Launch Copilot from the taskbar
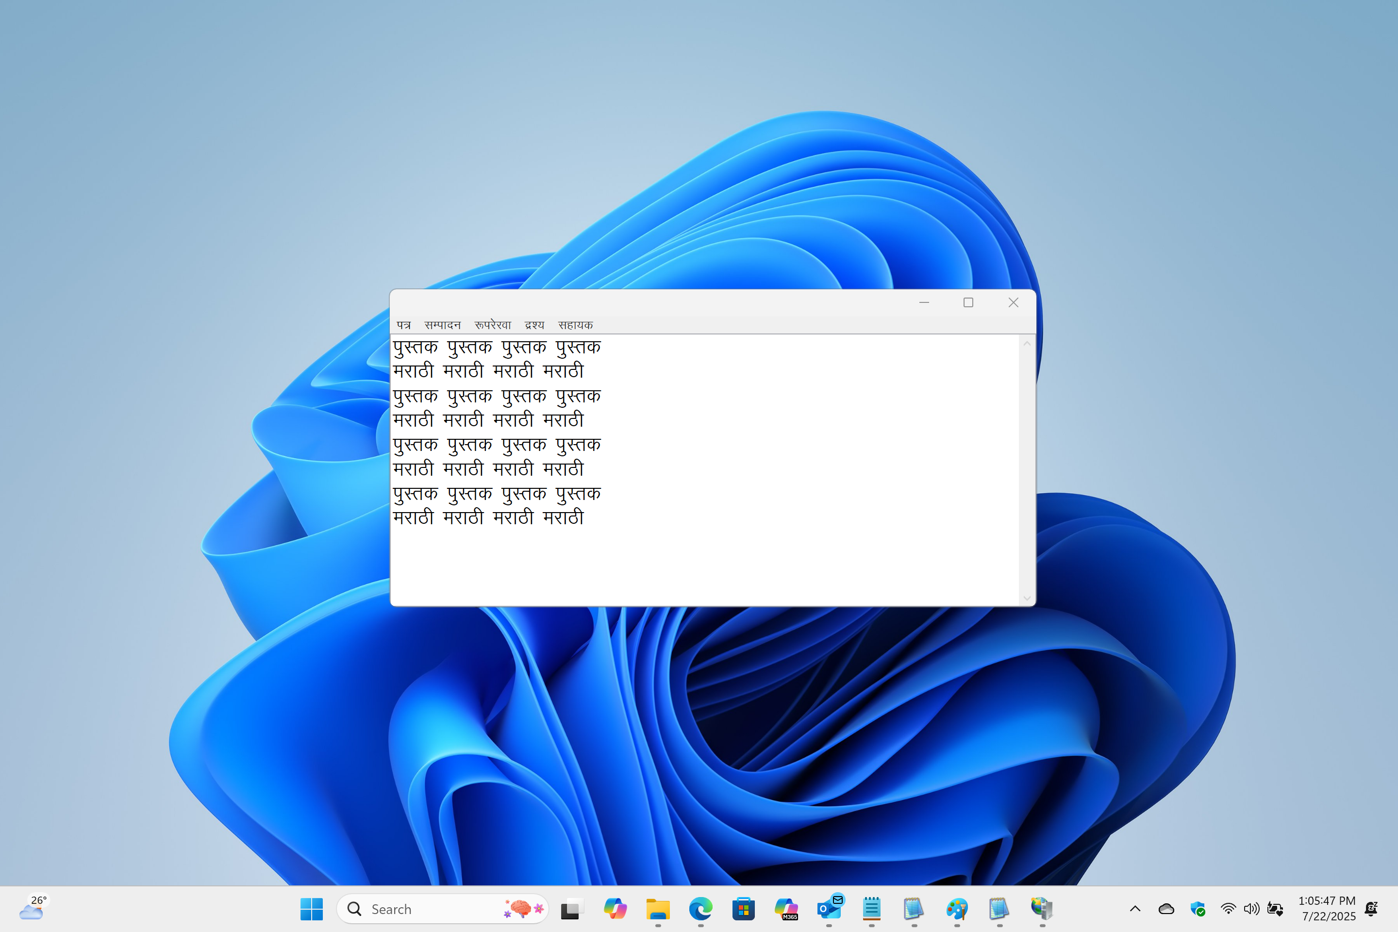This screenshot has height=932, width=1398. coord(615,909)
